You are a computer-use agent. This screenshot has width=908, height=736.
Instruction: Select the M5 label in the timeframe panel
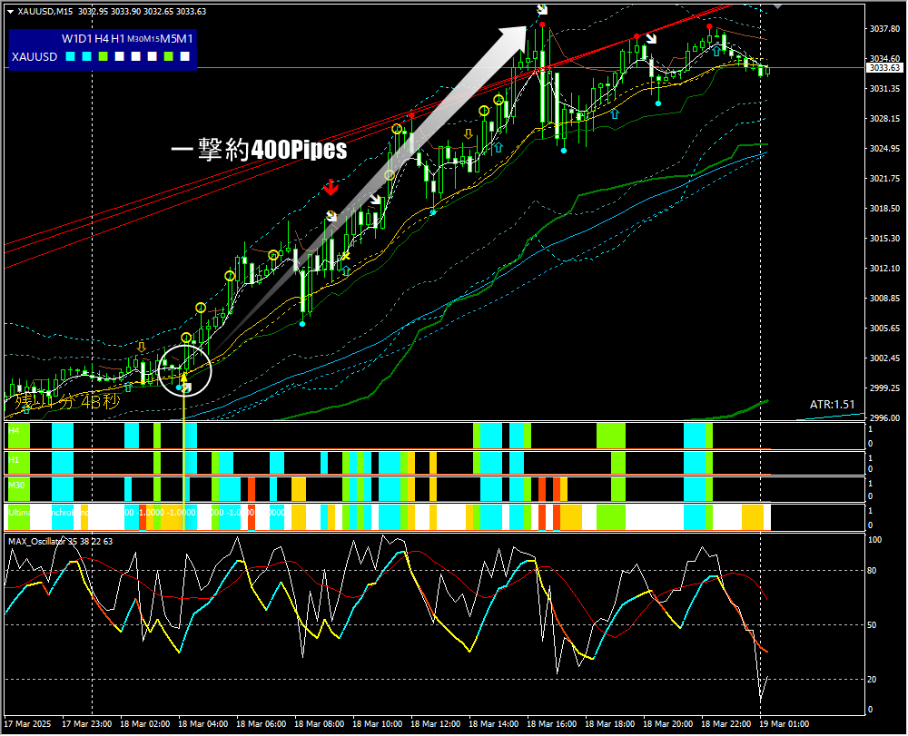pyautogui.click(x=169, y=39)
